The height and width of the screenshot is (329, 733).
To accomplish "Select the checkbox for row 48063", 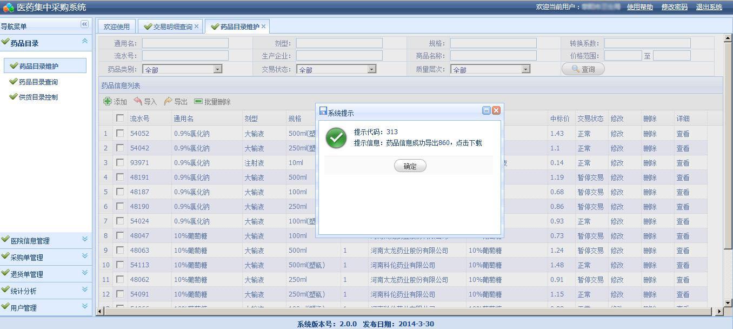I will [120, 250].
